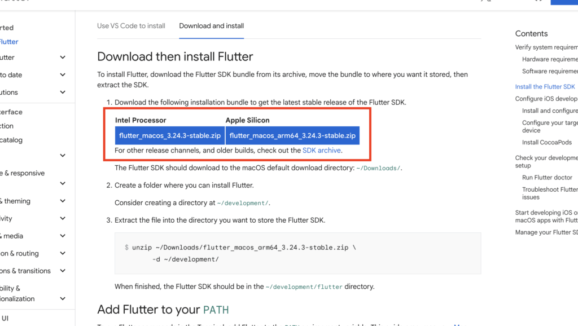578x326 pixels.
Task: Expand the '& theming' sidebar section chevron
Action: 63,201
